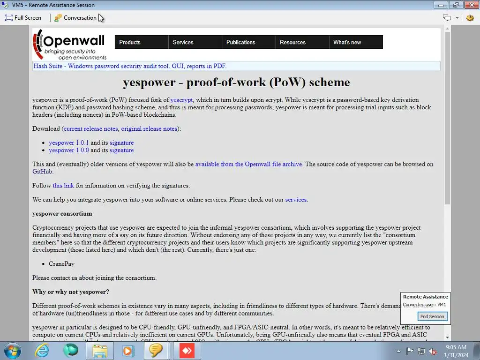Open the network tray icon

pyautogui.click(x=421, y=351)
